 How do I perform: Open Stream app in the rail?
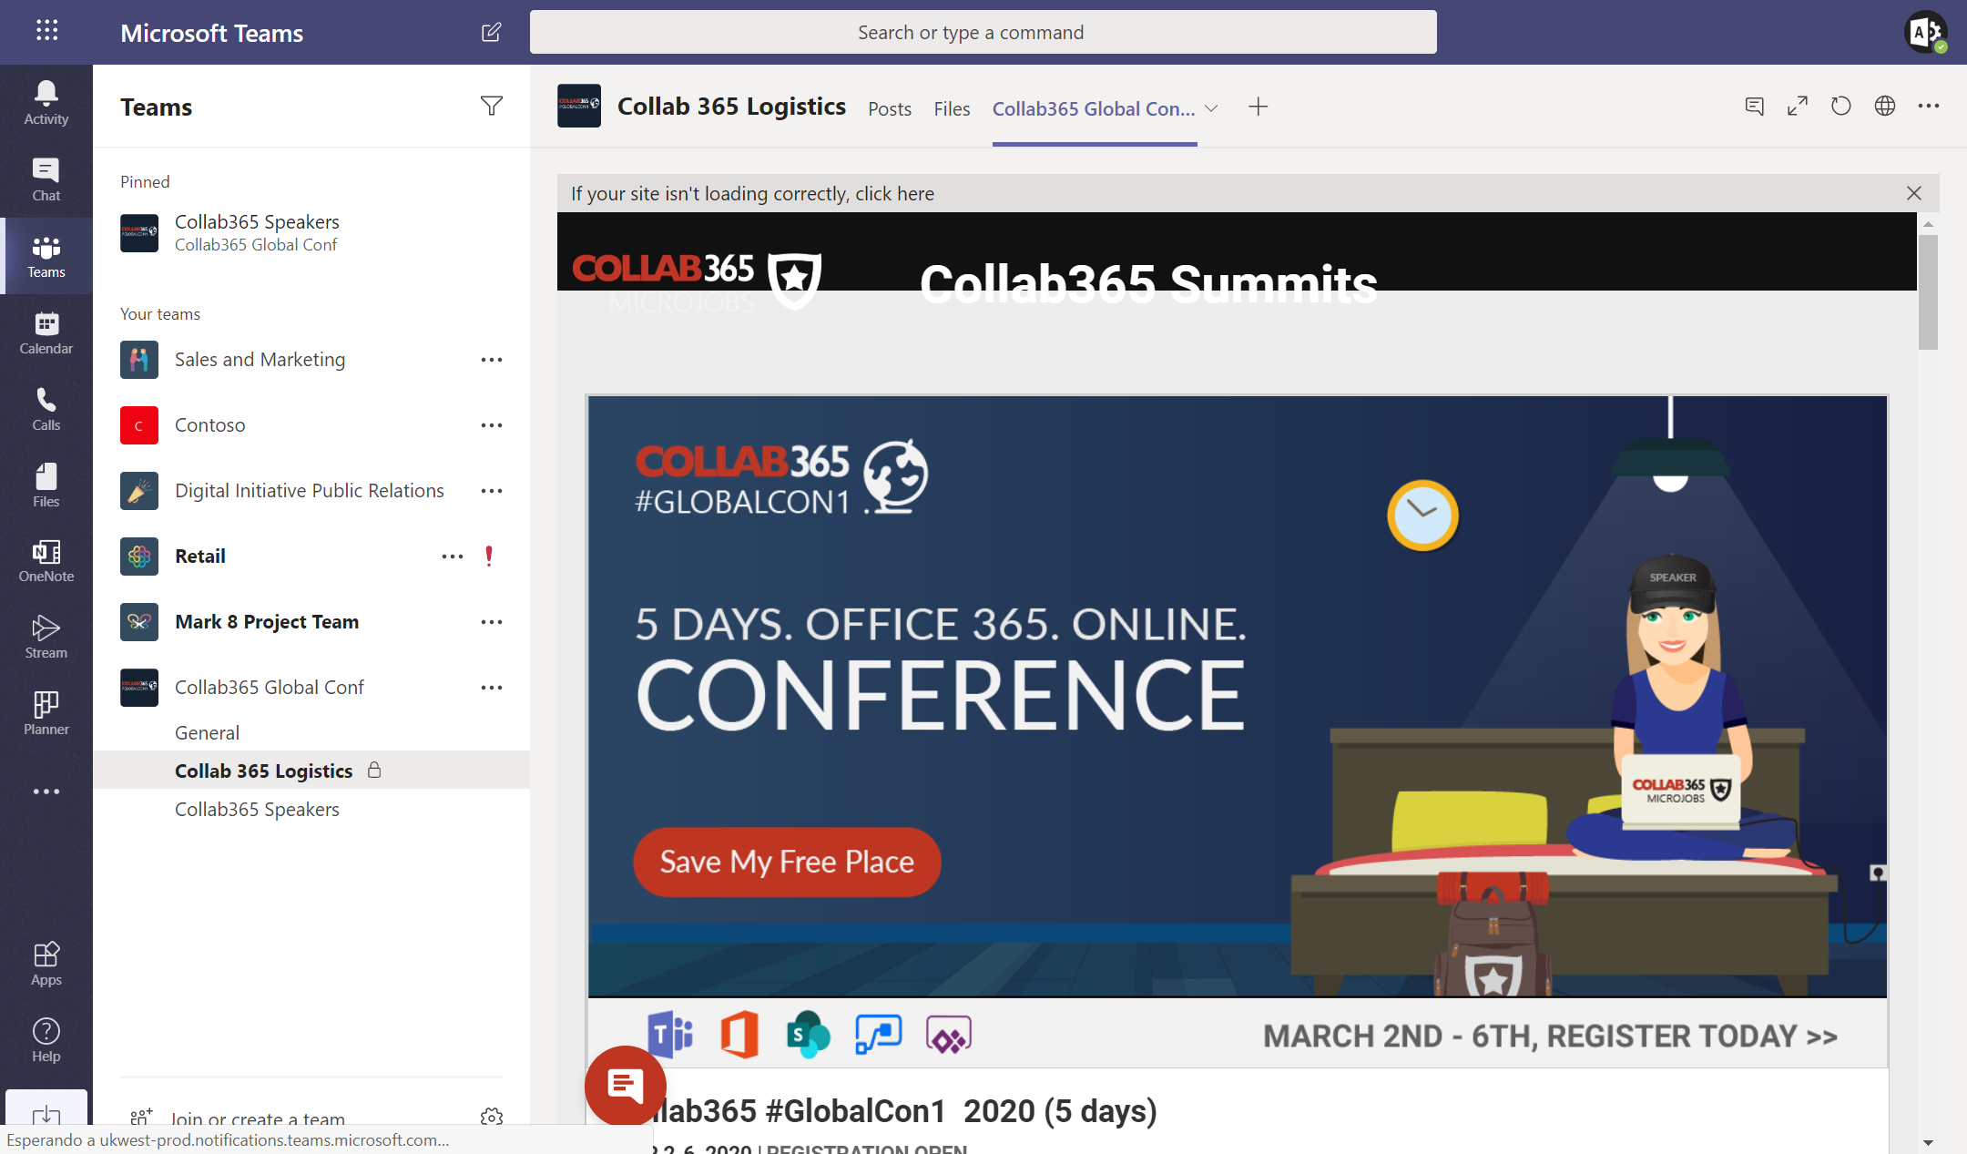pyautogui.click(x=46, y=637)
